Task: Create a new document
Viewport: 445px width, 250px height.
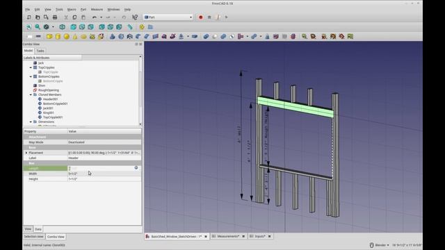Action: [x=29, y=17]
